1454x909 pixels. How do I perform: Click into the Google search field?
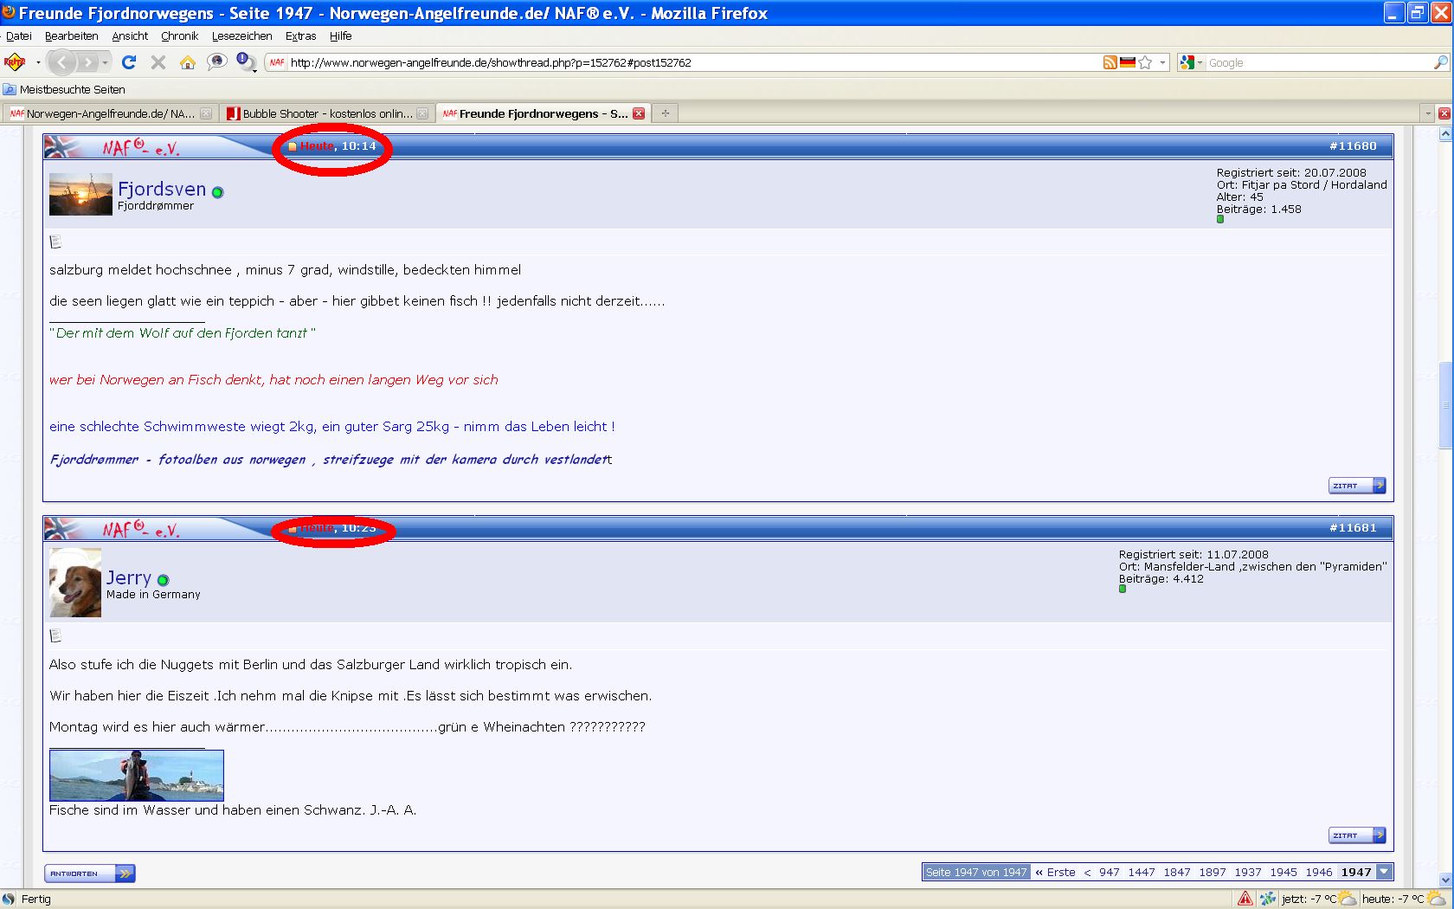[x=1316, y=62]
